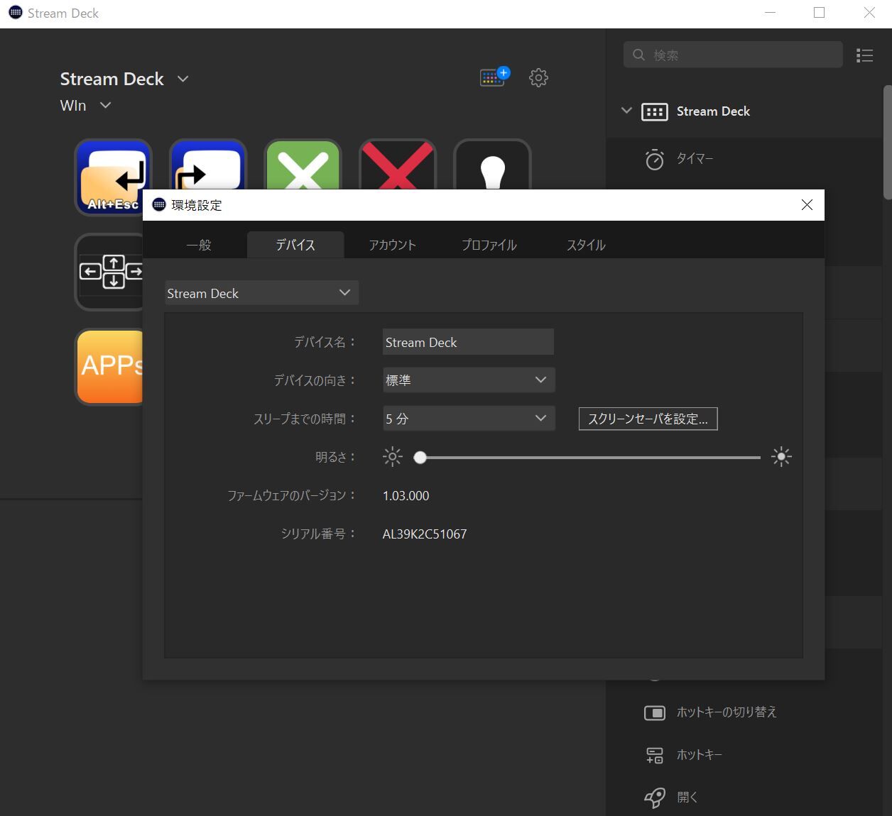Image resolution: width=892 pixels, height=816 pixels.
Task: Click the 開く action label
Action: point(687,798)
